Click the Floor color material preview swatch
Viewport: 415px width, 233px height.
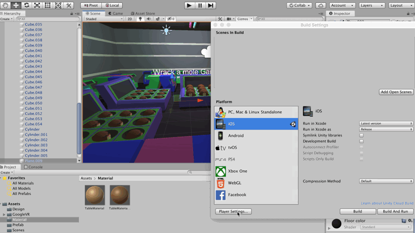pyautogui.click(x=337, y=223)
